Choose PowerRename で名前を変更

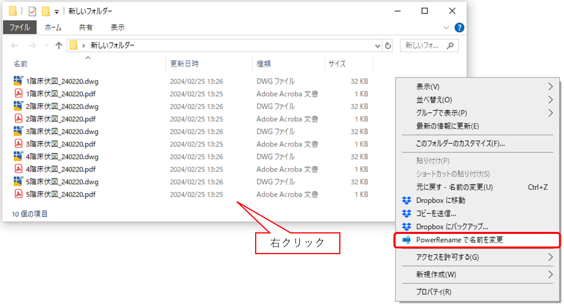click(x=477, y=240)
